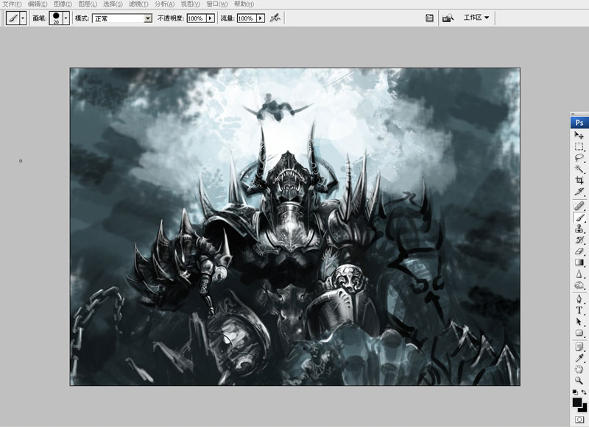Open 图像(I) menu
The image size is (589, 427).
(63, 4)
